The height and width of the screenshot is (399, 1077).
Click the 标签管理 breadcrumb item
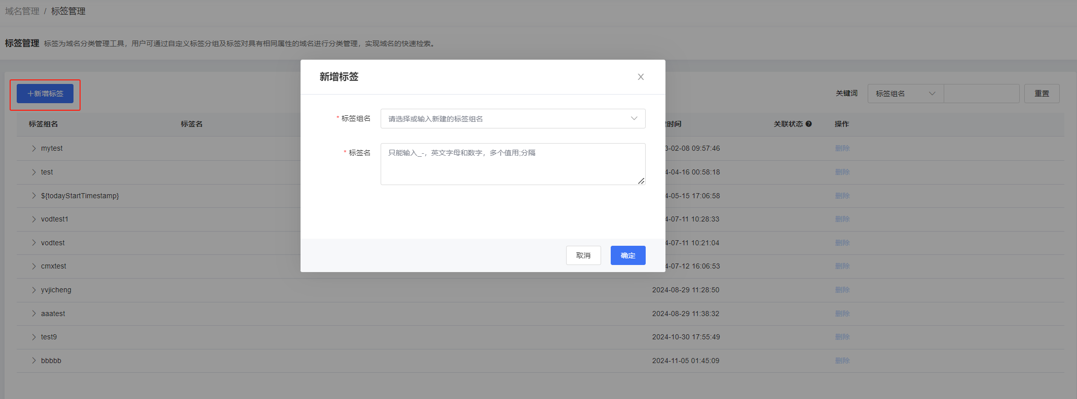click(x=68, y=11)
